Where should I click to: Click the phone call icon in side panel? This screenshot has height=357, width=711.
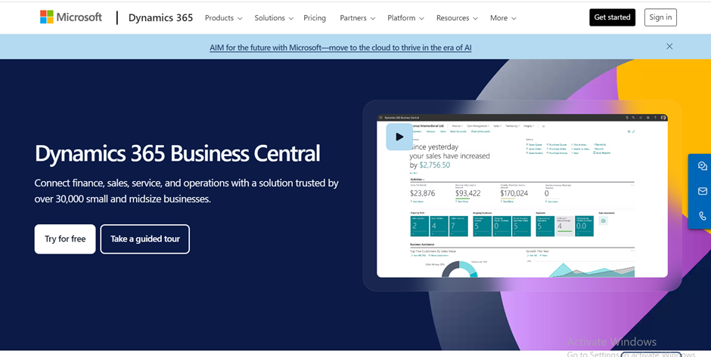tap(703, 216)
